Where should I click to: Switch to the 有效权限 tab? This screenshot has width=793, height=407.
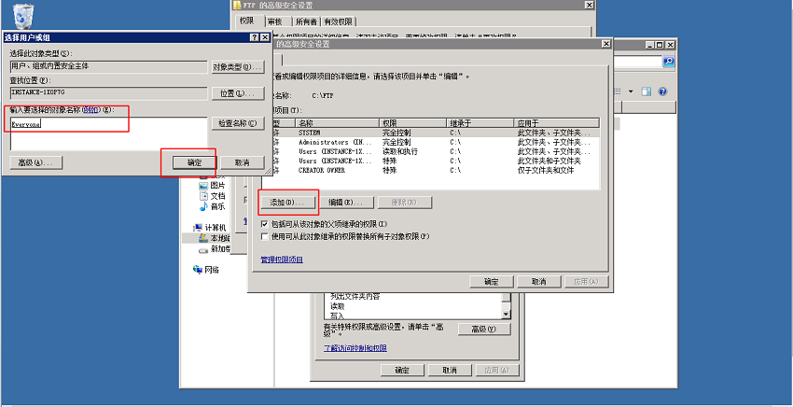339,21
